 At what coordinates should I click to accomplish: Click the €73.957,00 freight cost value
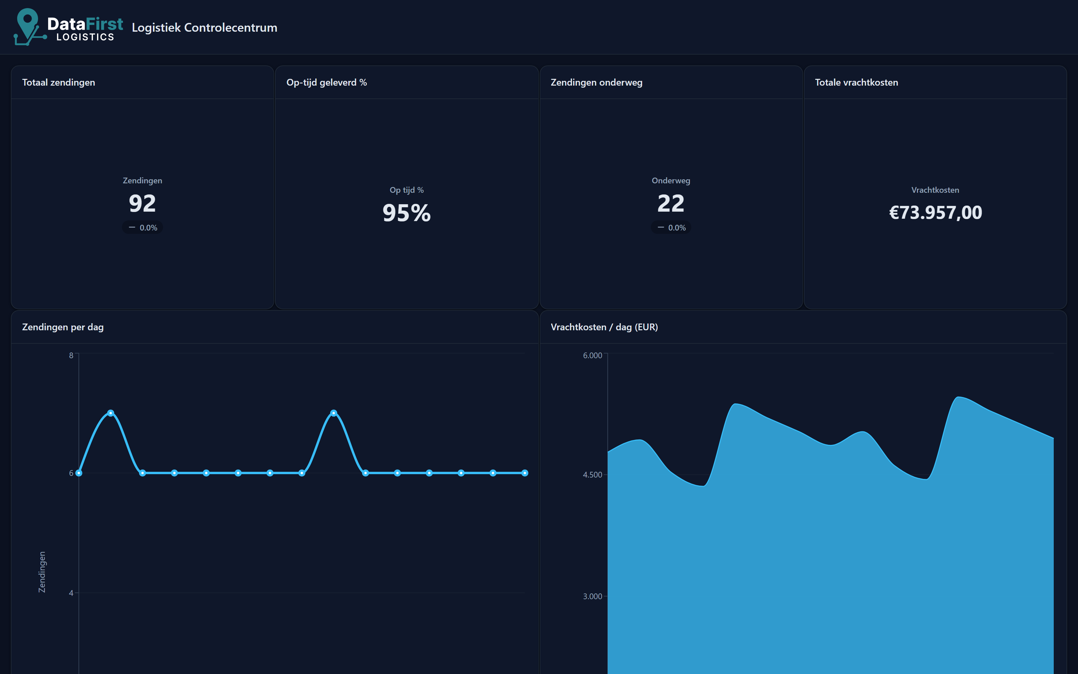936,213
